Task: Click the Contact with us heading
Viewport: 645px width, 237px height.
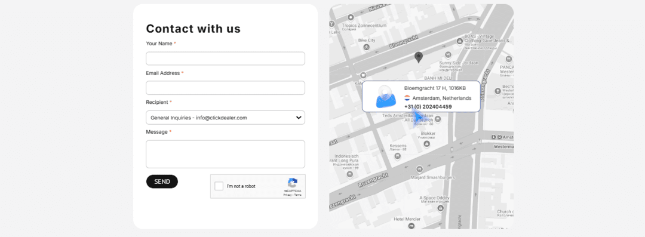Action: pos(193,29)
